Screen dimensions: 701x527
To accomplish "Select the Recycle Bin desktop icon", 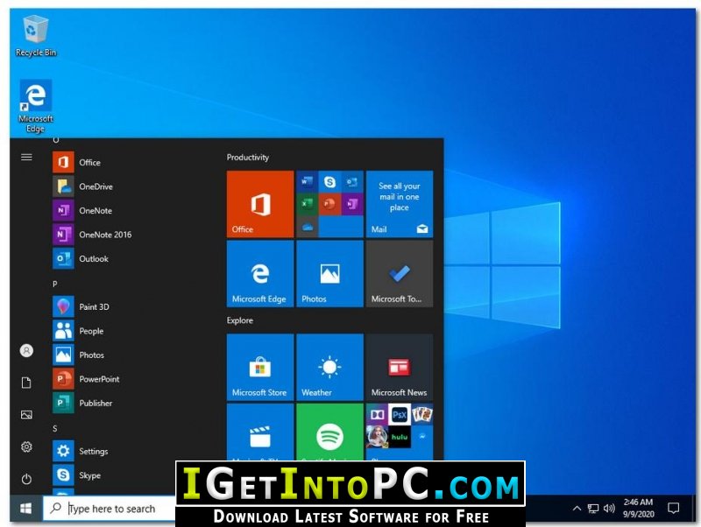I will point(36,36).
